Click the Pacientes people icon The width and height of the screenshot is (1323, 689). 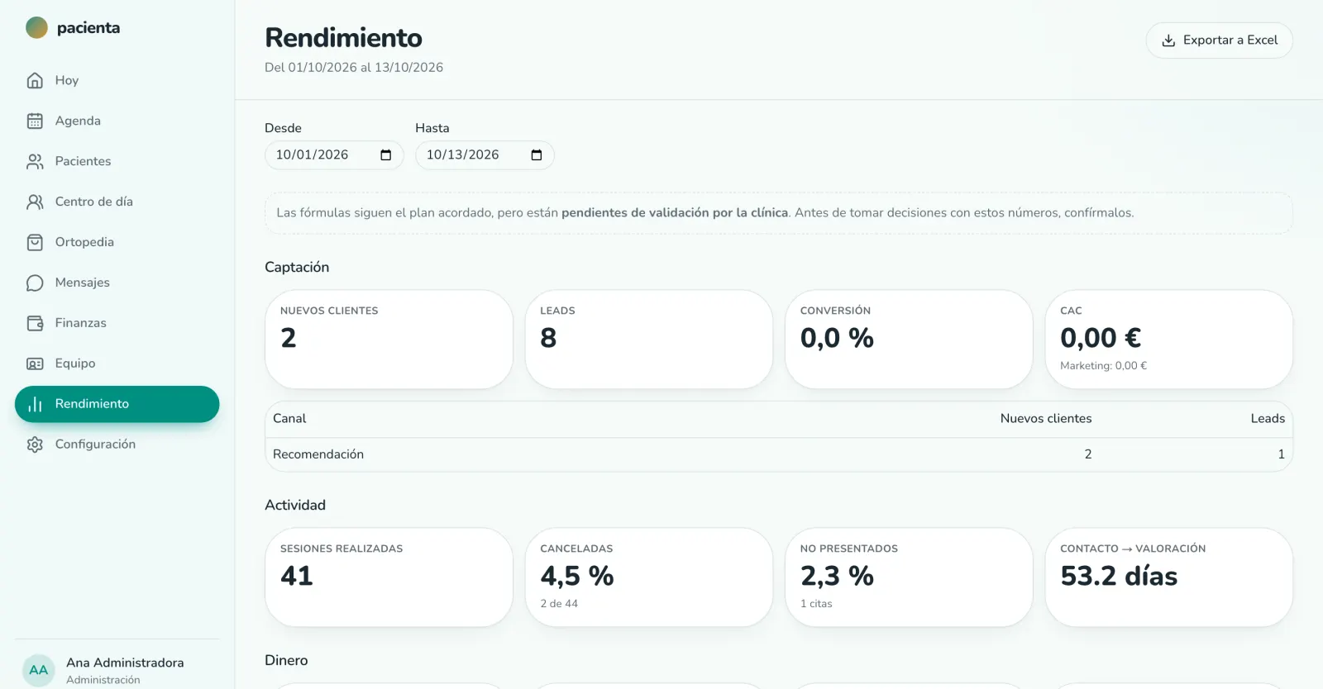click(35, 161)
